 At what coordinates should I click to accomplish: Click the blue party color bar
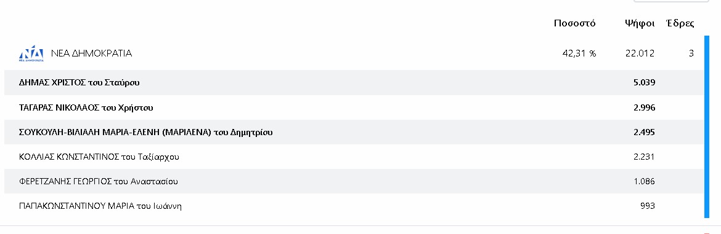pos(707,127)
